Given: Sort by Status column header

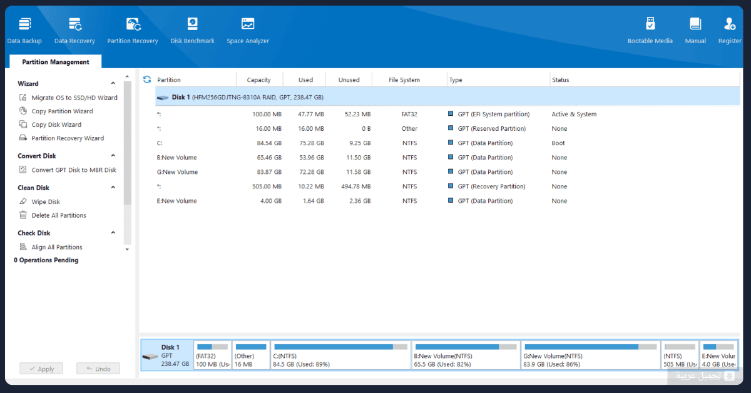Looking at the screenshot, I should tap(645, 80).
